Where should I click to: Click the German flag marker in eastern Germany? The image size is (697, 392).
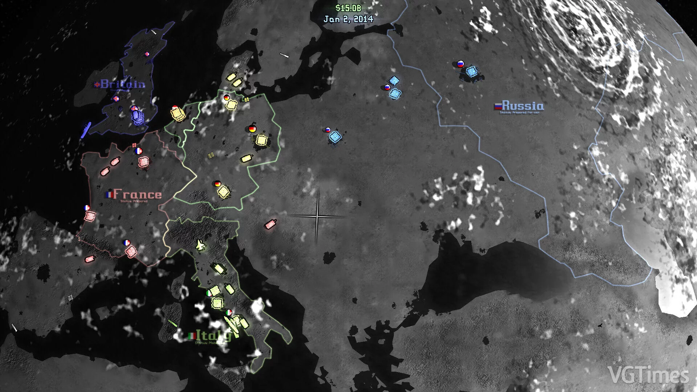pos(252,128)
